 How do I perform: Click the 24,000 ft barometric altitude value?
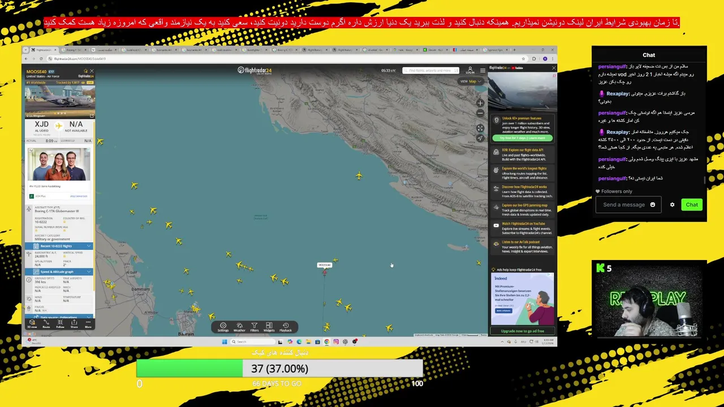[x=42, y=256]
